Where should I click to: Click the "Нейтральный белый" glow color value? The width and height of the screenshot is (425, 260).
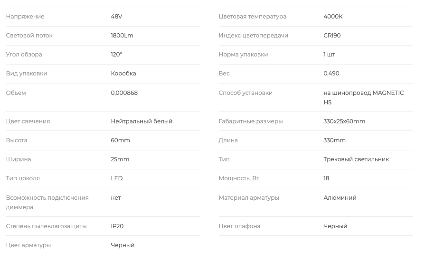point(142,121)
